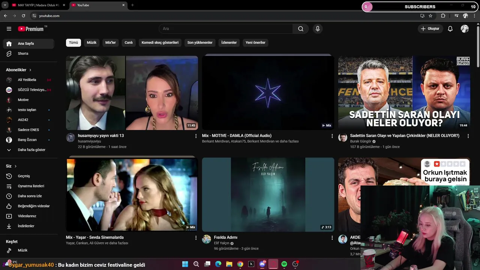
Task: Open Müzik under Keşfet
Action: (x=28, y=250)
